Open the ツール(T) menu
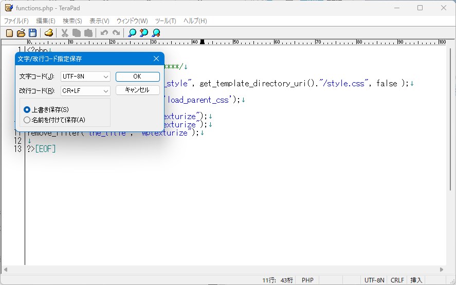 coord(166,21)
